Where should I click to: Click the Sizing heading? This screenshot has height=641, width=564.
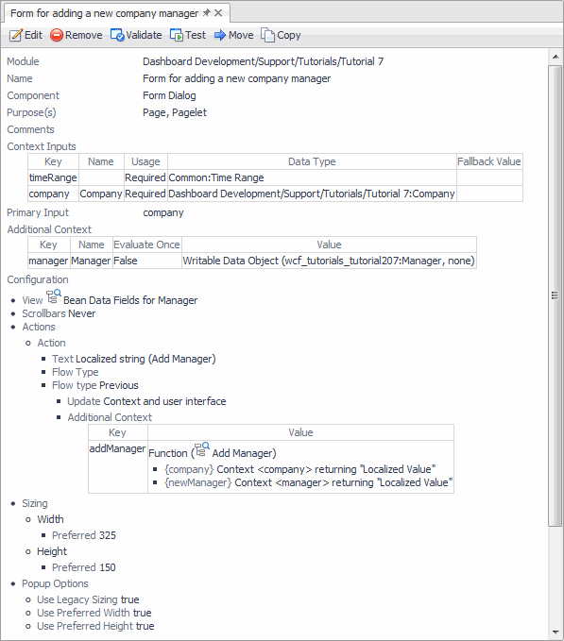point(35,504)
